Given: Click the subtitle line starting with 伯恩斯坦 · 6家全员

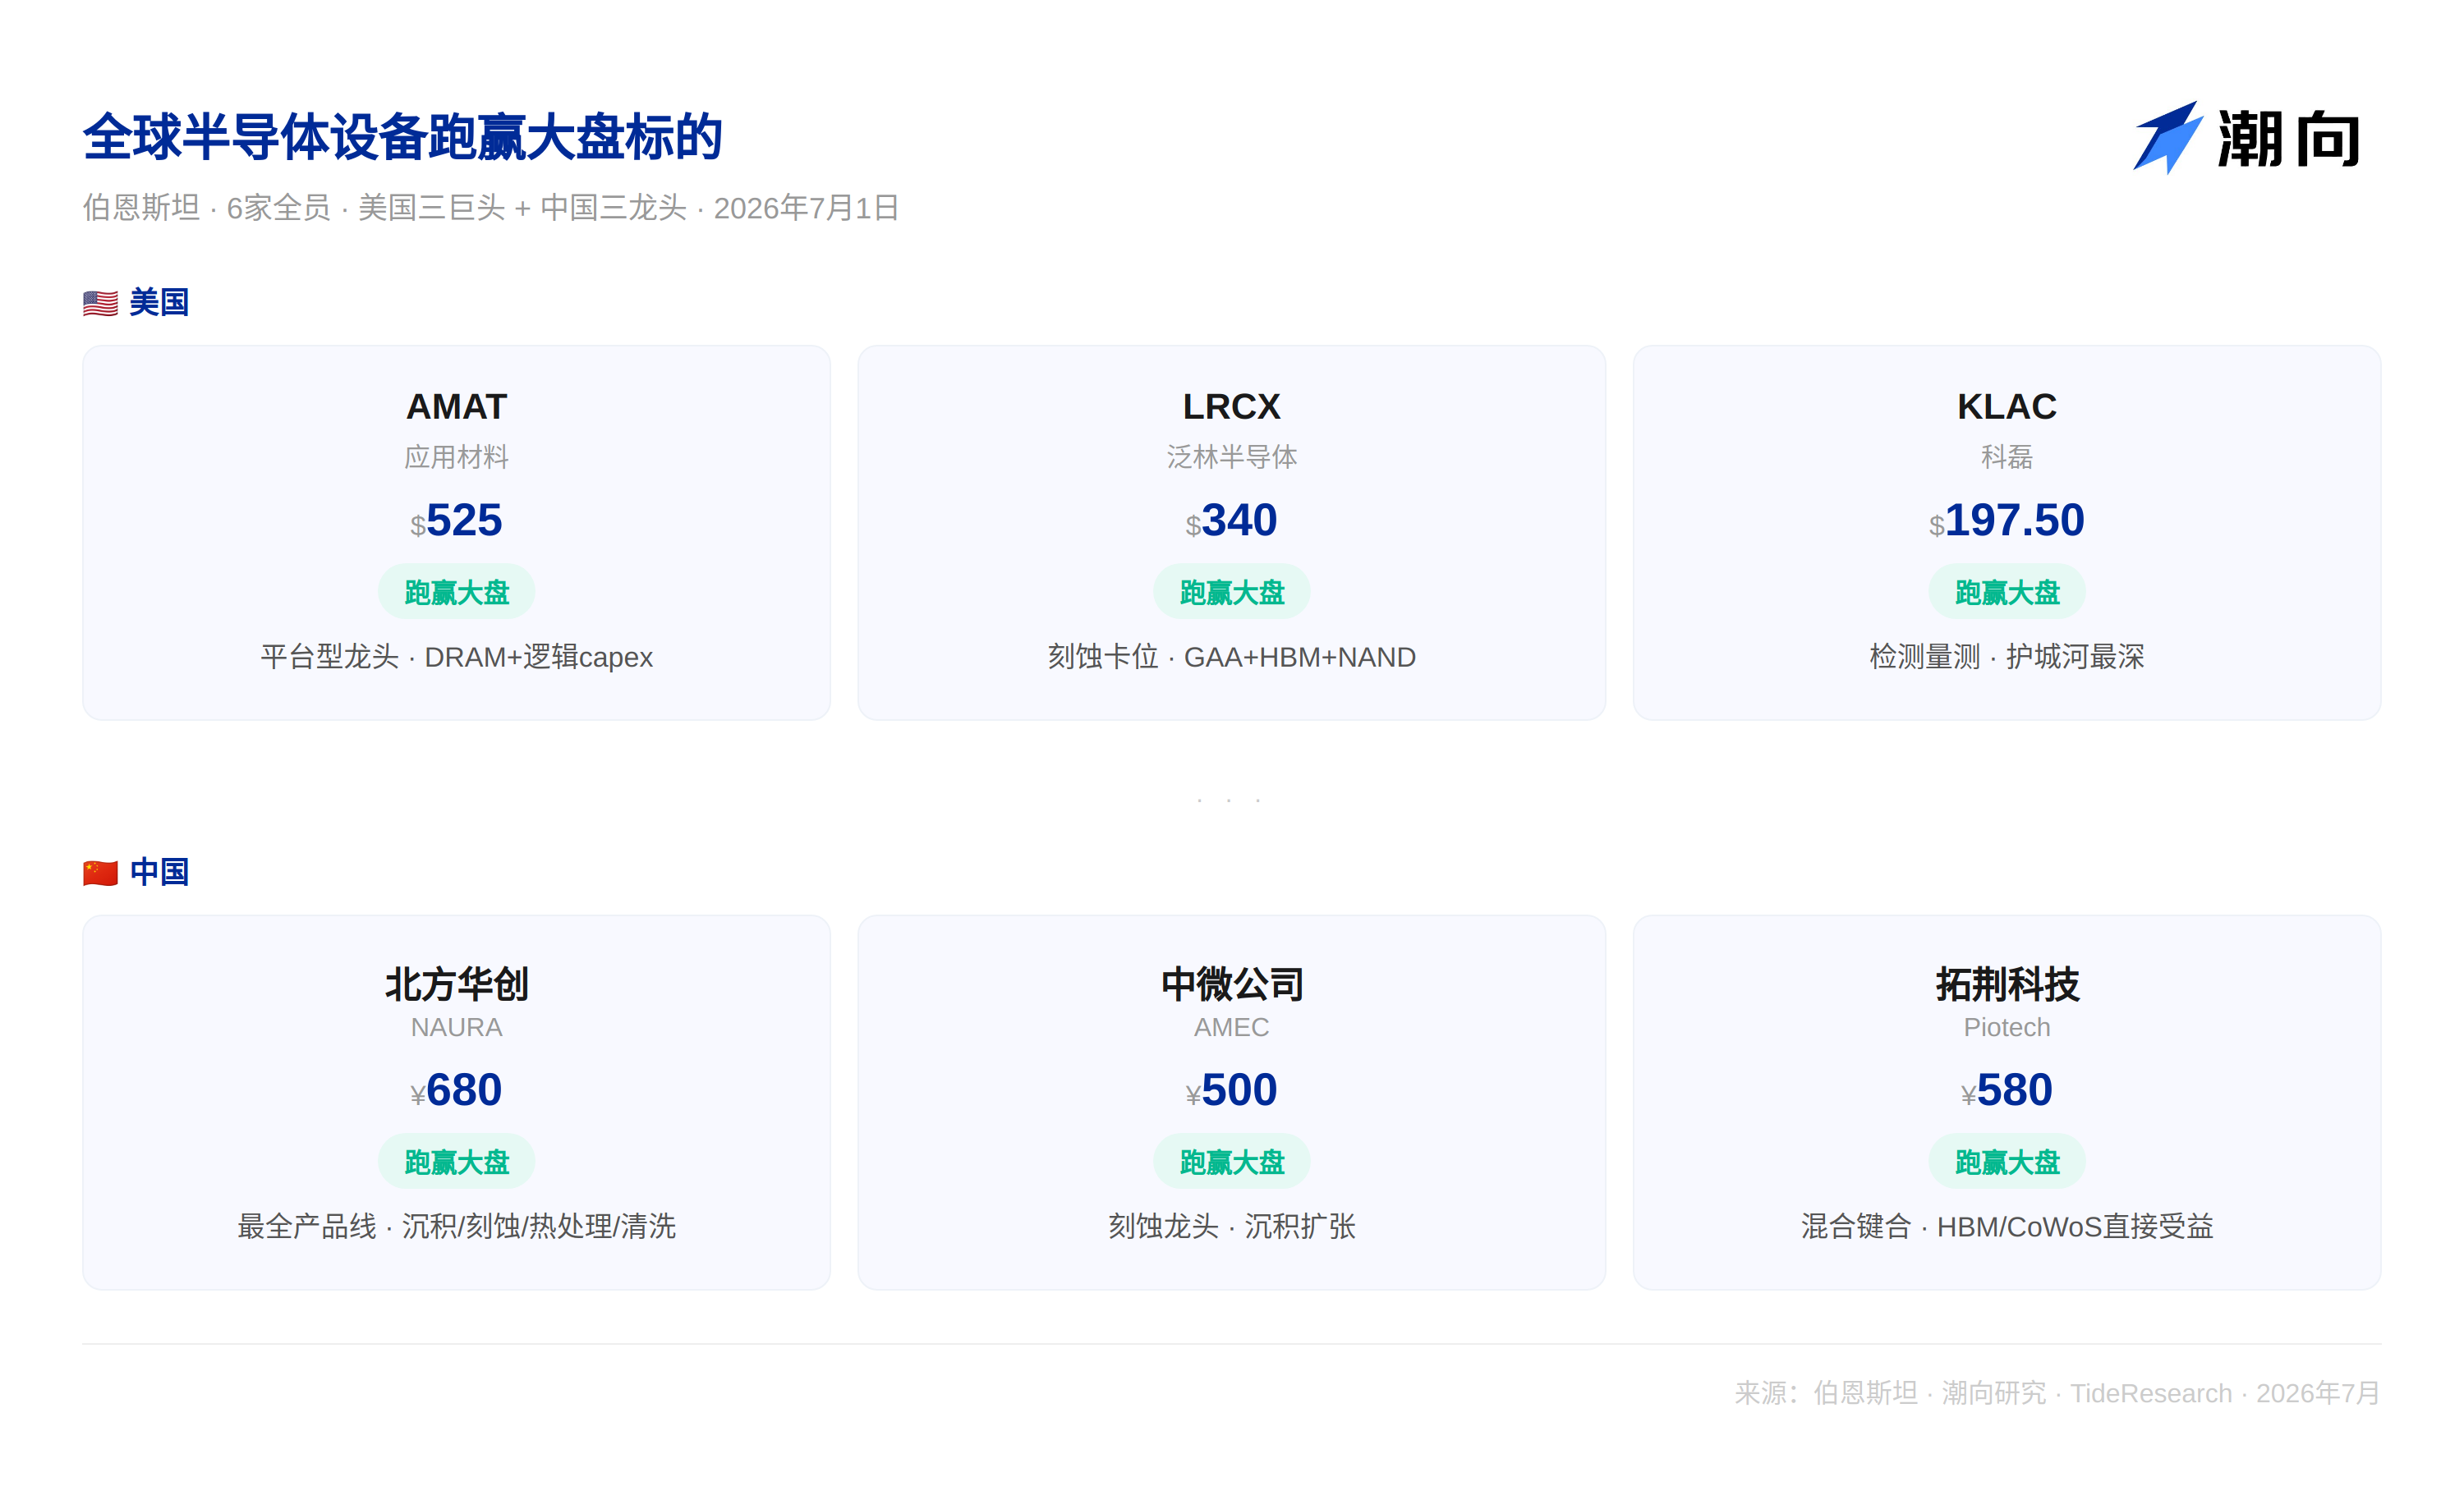Looking at the screenshot, I should (x=490, y=208).
